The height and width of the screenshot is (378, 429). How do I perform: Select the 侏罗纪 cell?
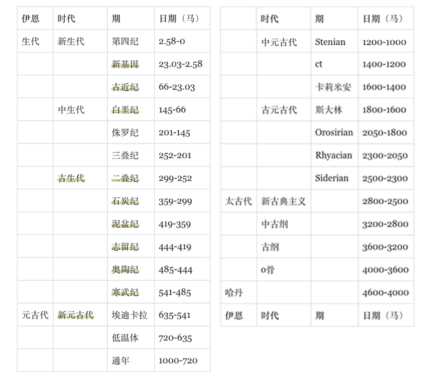[x=125, y=133]
